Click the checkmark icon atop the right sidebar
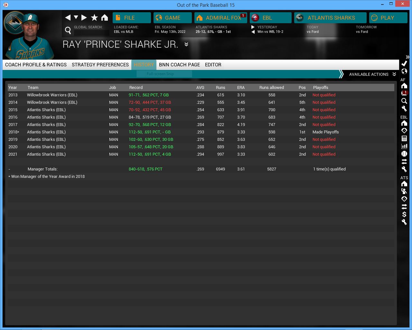This screenshot has width=412, height=330. pos(404,63)
